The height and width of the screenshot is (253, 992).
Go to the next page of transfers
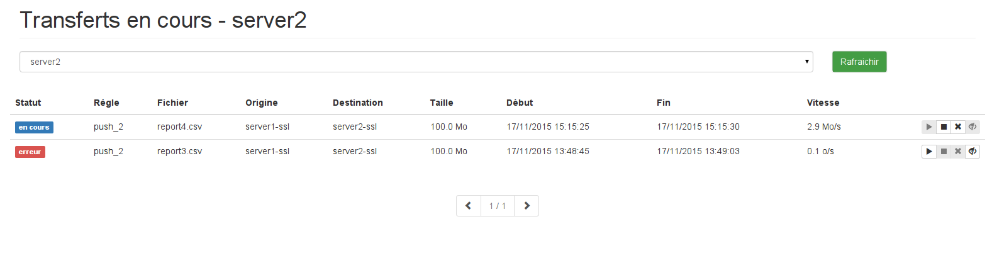(527, 206)
